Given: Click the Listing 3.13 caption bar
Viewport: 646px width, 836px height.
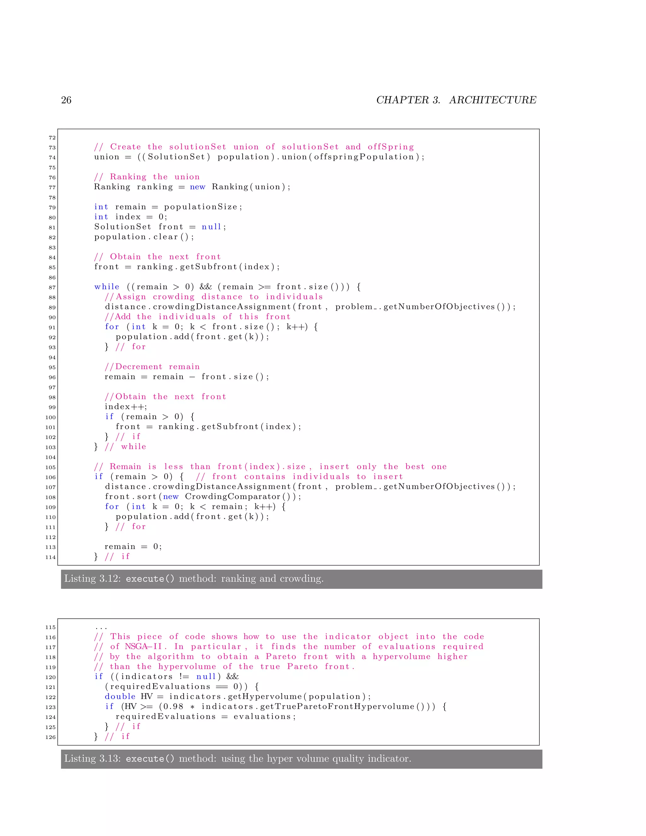Looking at the screenshot, I should (x=301, y=758).
